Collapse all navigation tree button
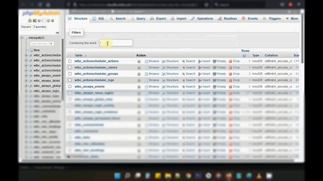Screen dimensions: 323x181 57,33
